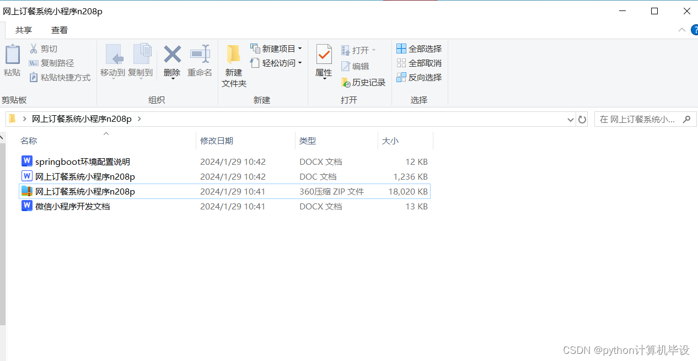Sort by the Type (类型) column header
698x361 pixels.
click(x=337, y=141)
